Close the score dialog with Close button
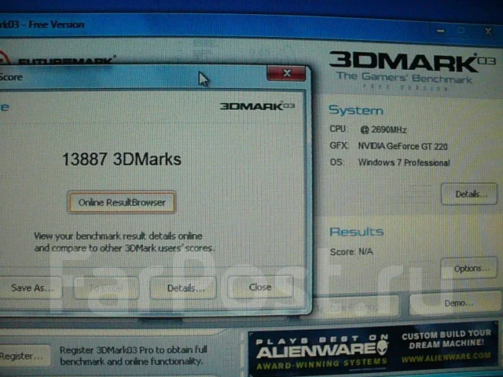The image size is (503, 377). 260,287
